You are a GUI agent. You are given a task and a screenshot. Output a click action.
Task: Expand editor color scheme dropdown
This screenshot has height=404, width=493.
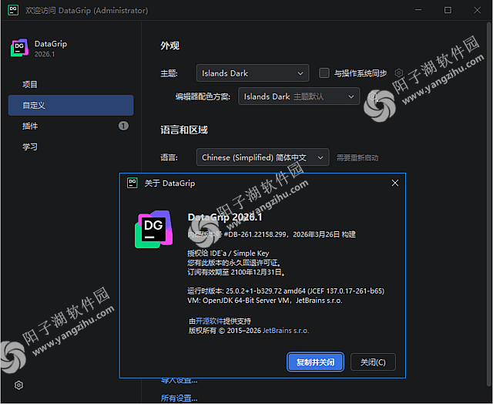point(299,96)
